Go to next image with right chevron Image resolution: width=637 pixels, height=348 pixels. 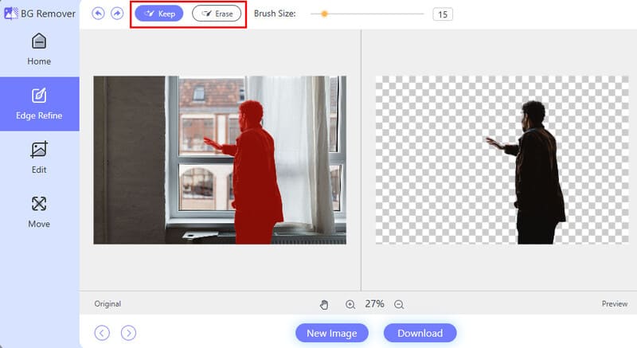(128, 333)
